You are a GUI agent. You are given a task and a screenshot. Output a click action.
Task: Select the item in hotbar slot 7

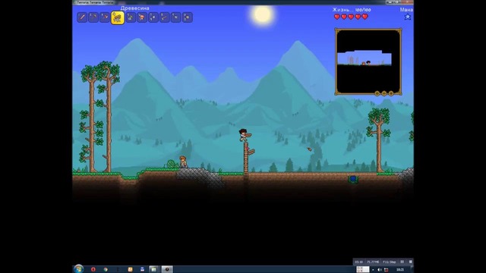point(153,17)
